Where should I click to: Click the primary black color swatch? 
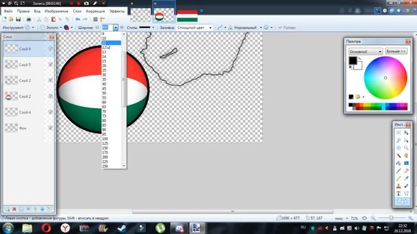pyautogui.click(x=352, y=60)
